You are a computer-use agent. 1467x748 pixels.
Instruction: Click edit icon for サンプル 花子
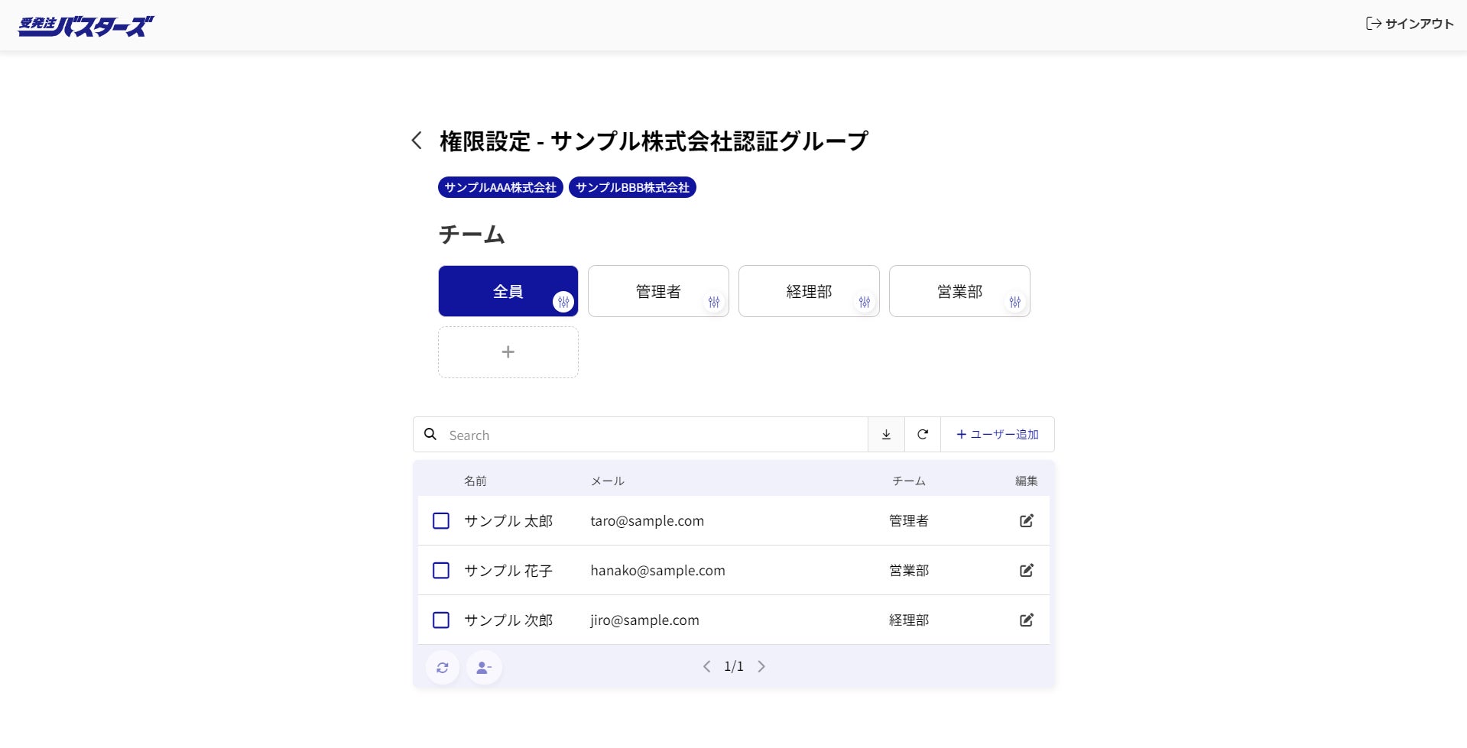point(1027,571)
